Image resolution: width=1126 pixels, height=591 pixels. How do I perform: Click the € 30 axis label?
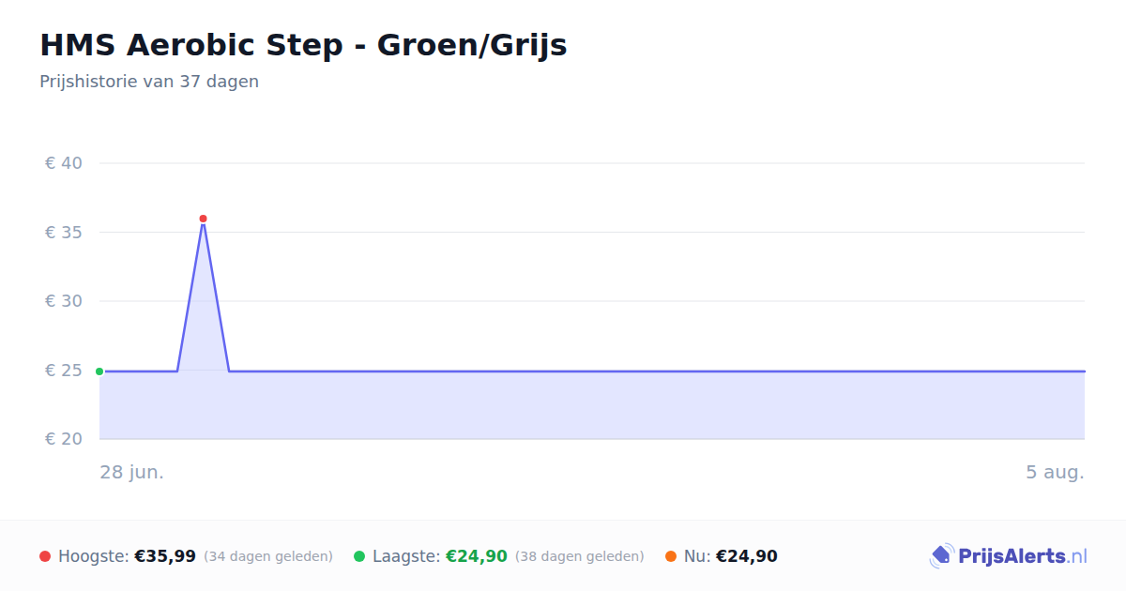coord(64,301)
